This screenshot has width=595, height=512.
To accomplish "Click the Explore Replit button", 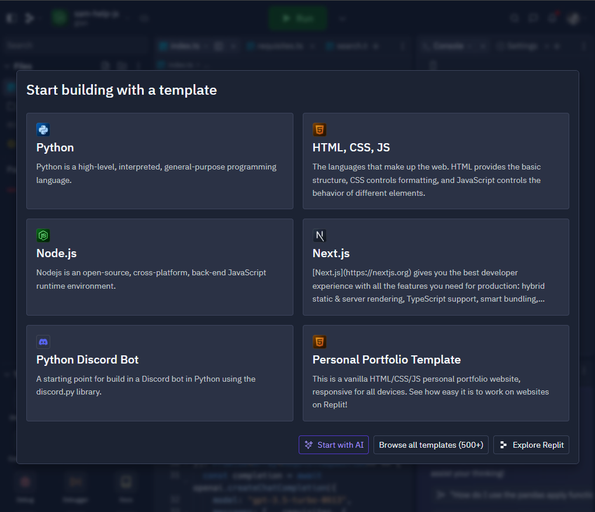I will (531, 445).
